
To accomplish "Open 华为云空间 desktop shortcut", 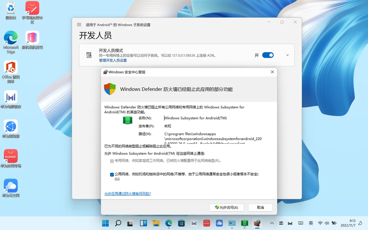I will 11,188.
